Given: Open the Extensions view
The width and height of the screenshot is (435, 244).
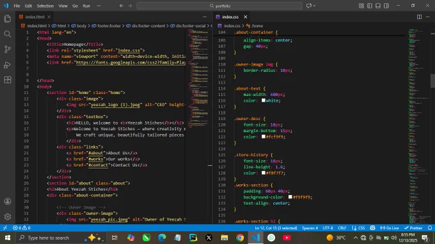Looking at the screenshot, I should coord(8,80).
